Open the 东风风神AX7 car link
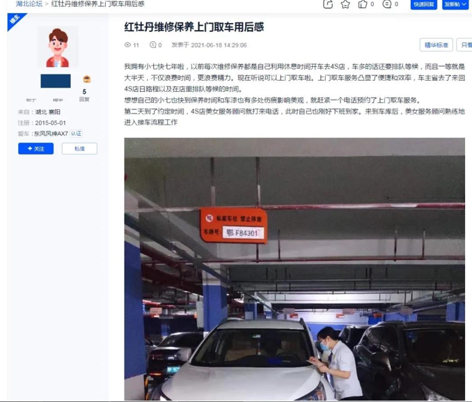Image resolution: width=472 pixels, height=402 pixels. coord(51,134)
